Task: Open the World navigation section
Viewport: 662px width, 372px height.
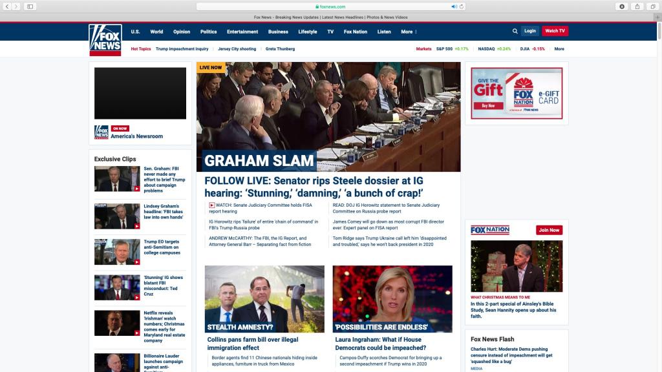Action: [156, 32]
